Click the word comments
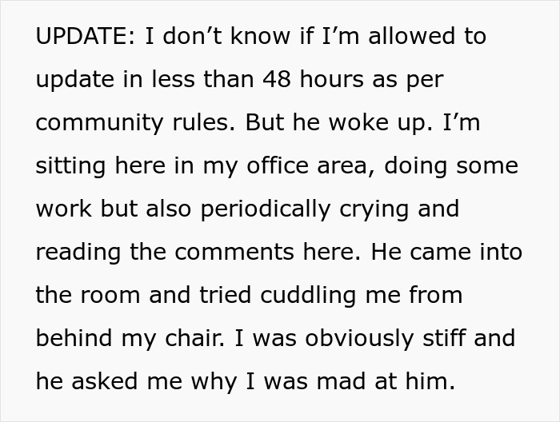Viewport: 560px width, 422px height. pos(234,252)
